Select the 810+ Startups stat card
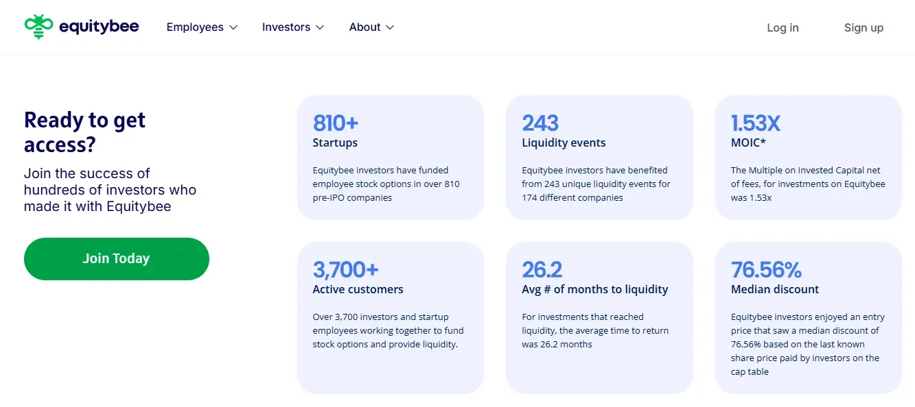The image size is (915, 407). [391, 158]
